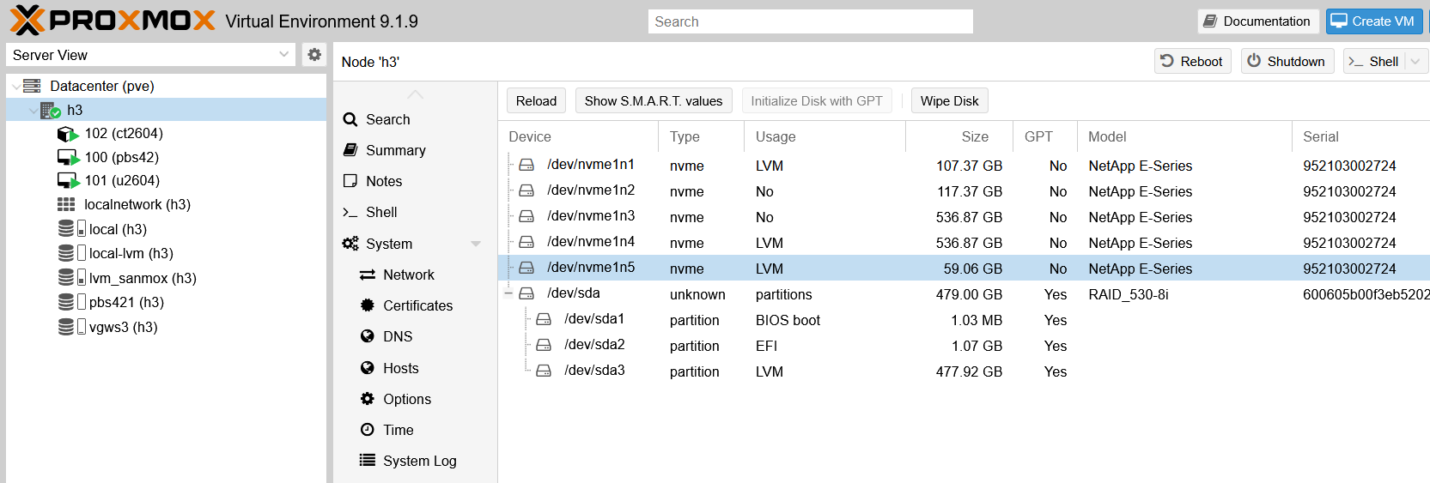Click the gear icon of Options entry
1430x483 pixels.
[368, 399]
